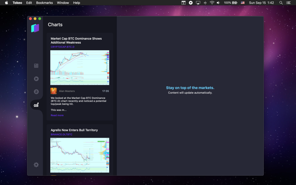This screenshot has width=296, height=185.
Task: Open Agrello chart thumbnail
Action: point(80,155)
